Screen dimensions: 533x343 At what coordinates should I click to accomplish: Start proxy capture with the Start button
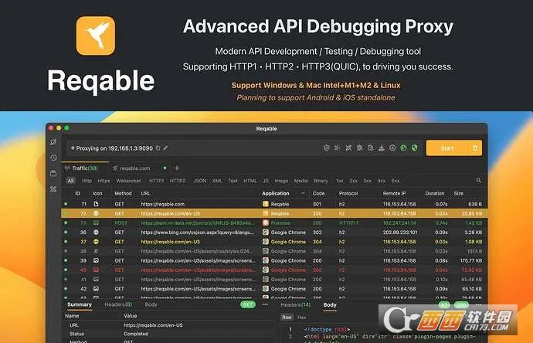click(x=447, y=148)
